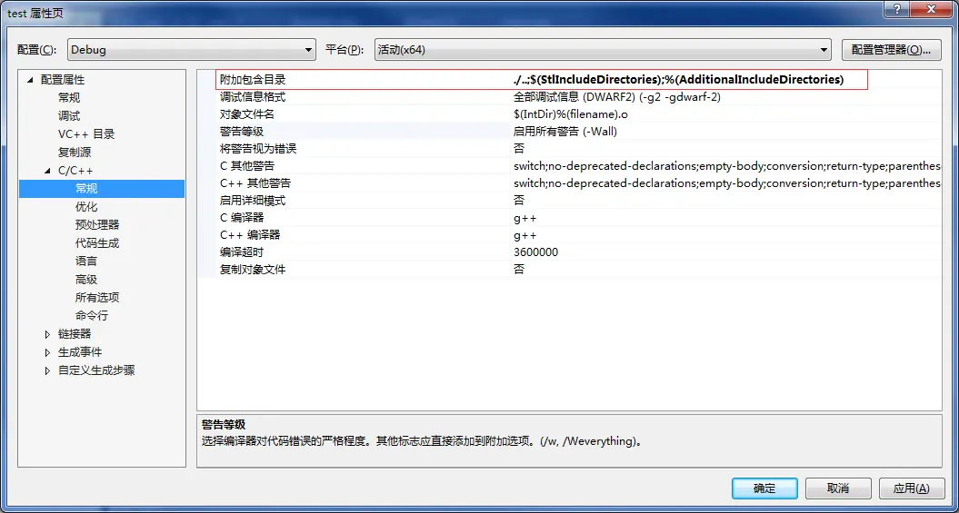
Task: Select the C/C++ tree item
Action: click(75, 171)
